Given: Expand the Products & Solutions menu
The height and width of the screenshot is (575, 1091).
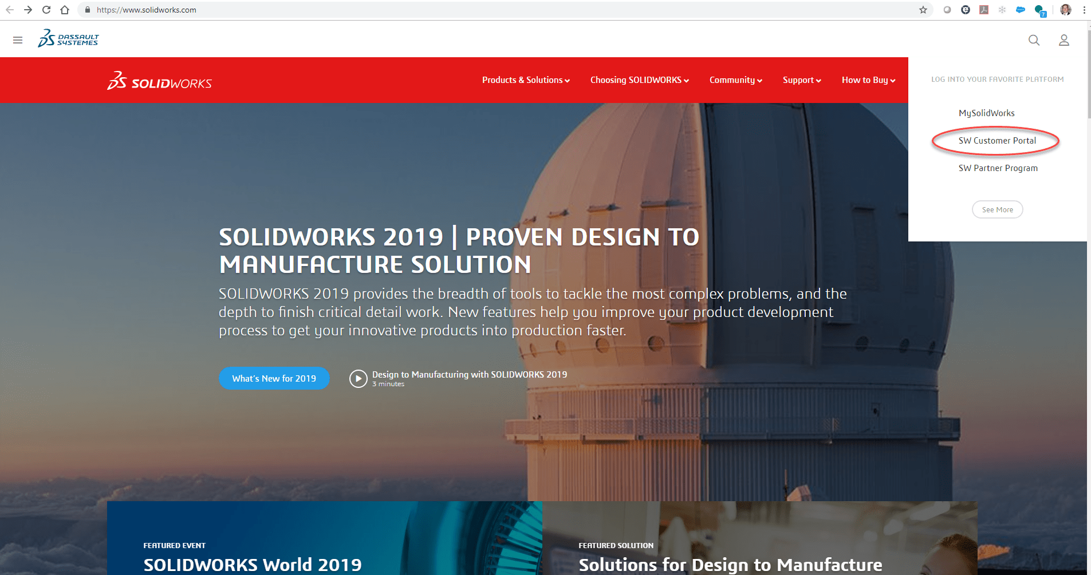Looking at the screenshot, I should [526, 80].
